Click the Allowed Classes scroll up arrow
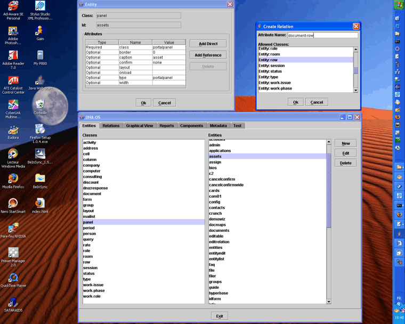 355,49
